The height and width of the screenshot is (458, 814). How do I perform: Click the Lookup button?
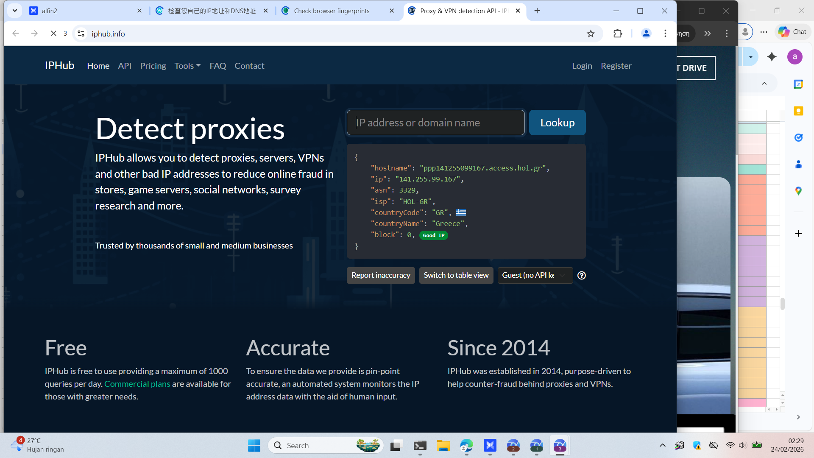(x=557, y=123)
